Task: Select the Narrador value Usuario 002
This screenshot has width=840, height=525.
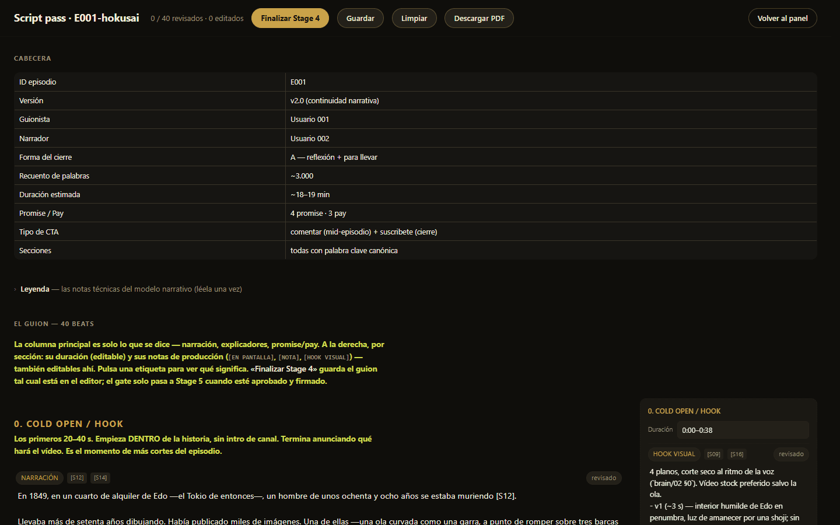Action: [x=310, y=138]
